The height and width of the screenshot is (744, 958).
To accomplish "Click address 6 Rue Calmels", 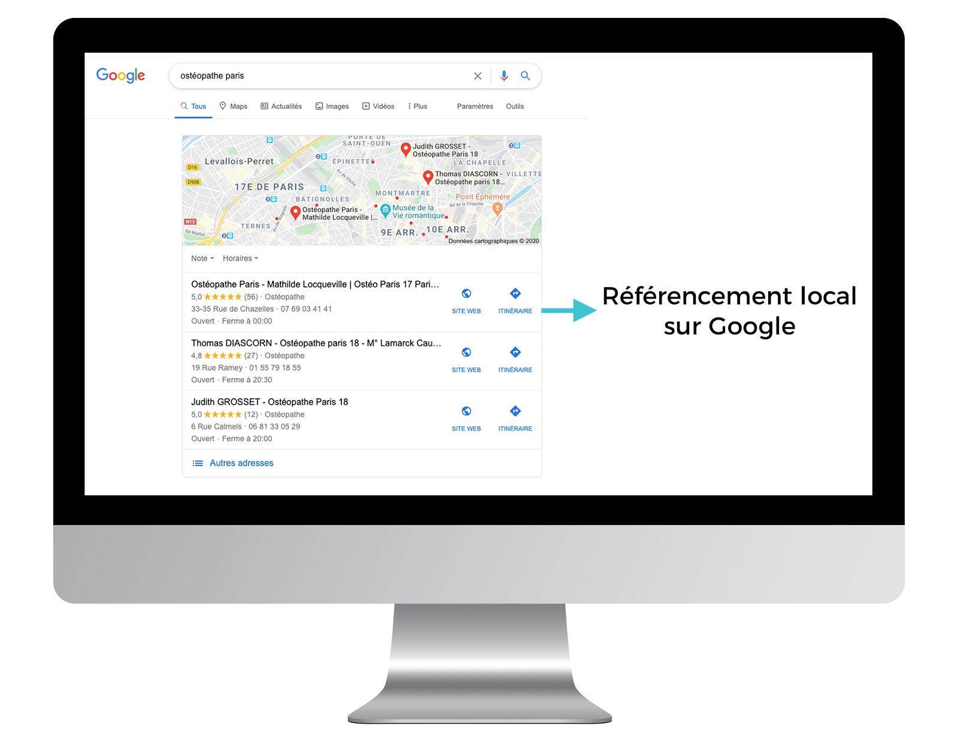I will click(x=217, y=426).
